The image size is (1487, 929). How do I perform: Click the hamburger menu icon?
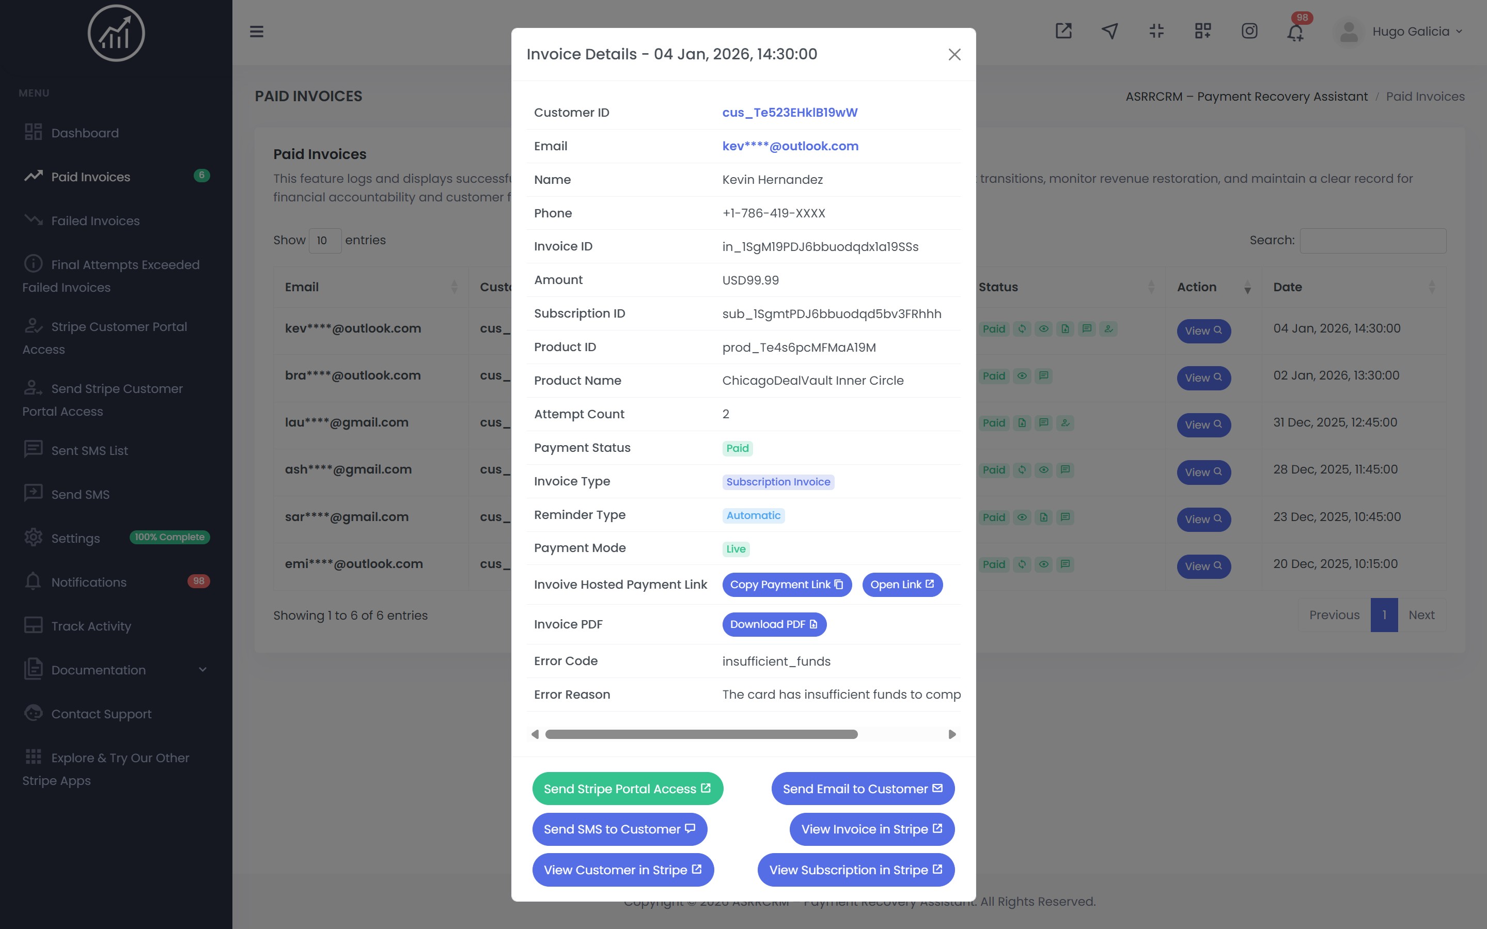(x=256, y=32)
